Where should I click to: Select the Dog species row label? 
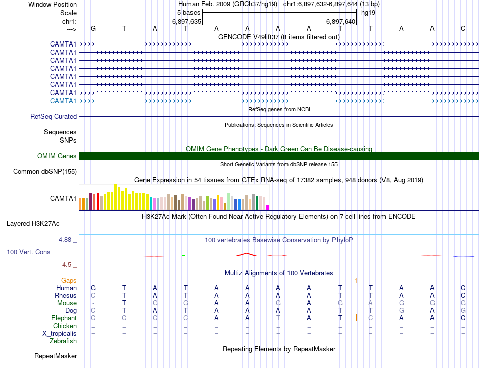tap(71, 310)
